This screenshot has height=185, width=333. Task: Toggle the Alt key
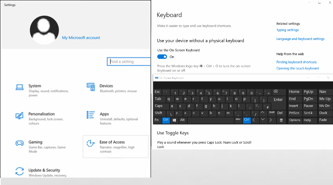click(183, 120)
